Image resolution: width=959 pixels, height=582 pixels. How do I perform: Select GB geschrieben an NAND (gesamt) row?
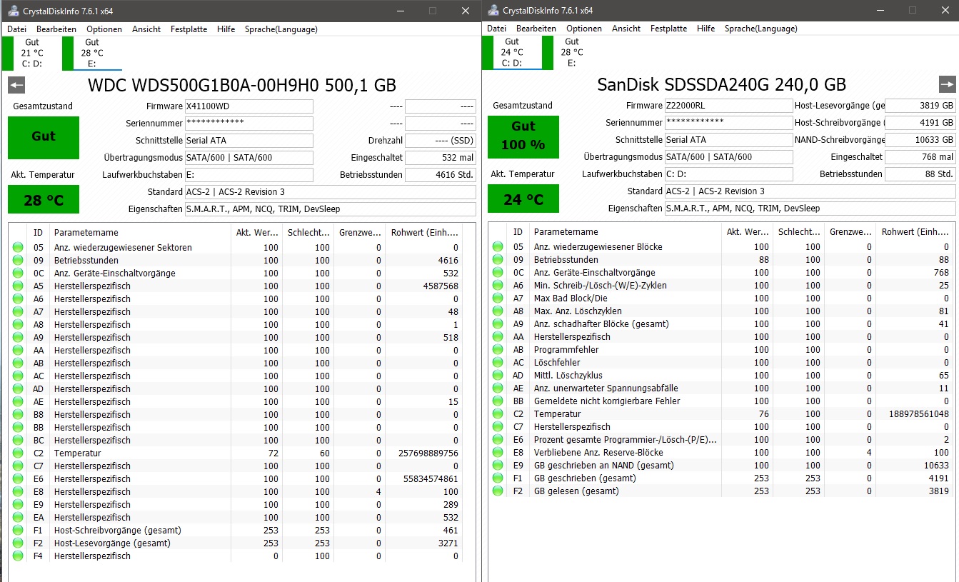tap(720, 466)
